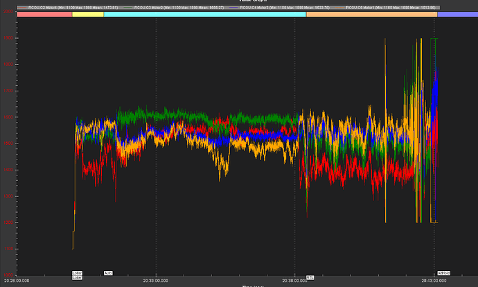Select the Auto mode marker

click(x=108, y=273)
